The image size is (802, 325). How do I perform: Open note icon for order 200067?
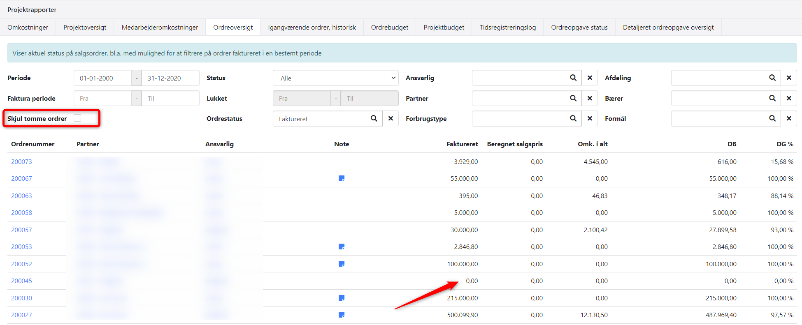point(341,179)
